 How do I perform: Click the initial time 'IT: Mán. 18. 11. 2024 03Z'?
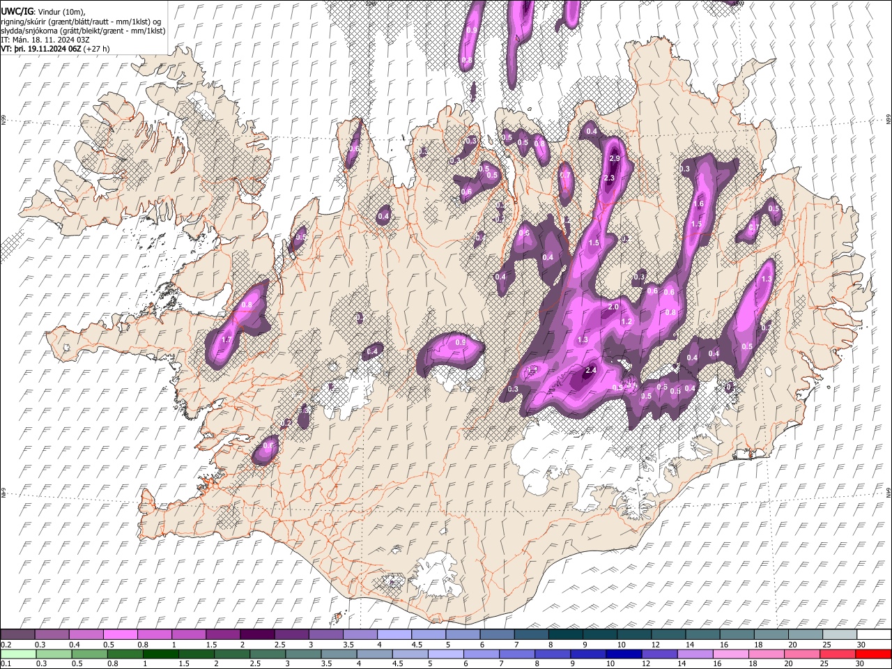click(x=45, y=40)
